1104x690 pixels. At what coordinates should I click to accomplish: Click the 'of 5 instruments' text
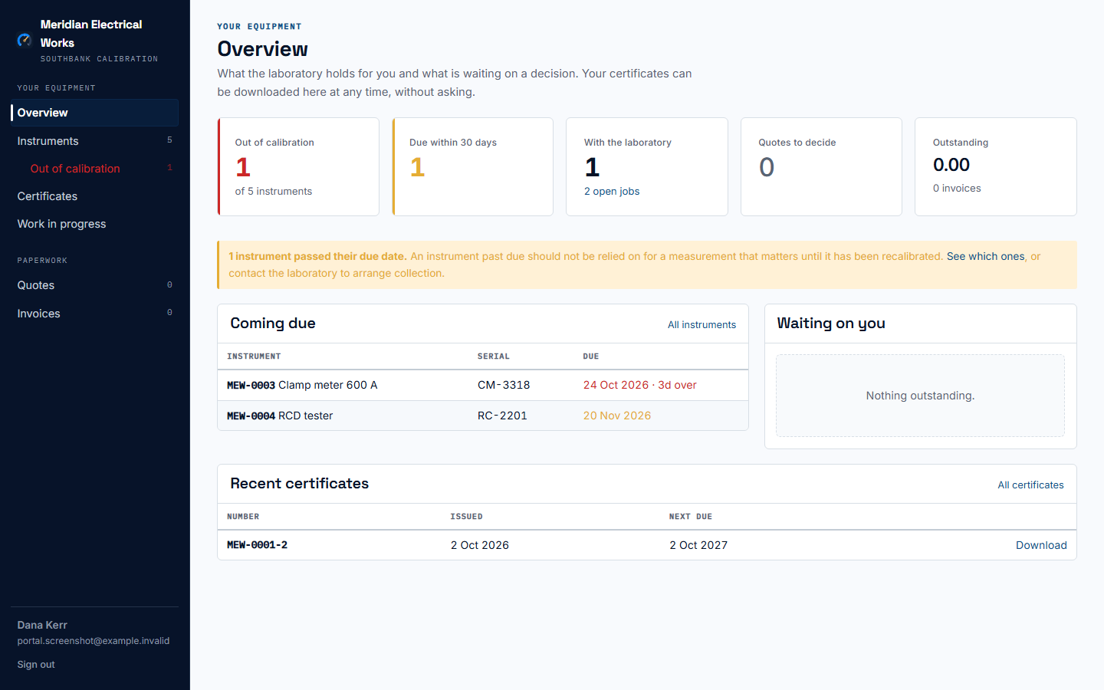(x=274, y=192)
